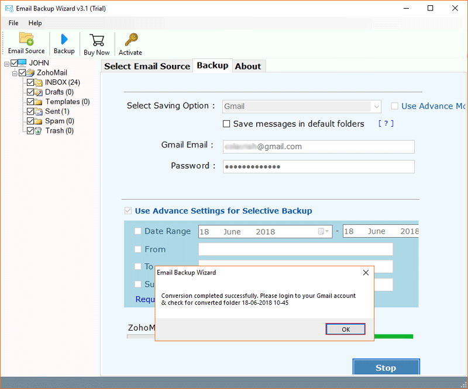Switch to the About tab
Viewport: 468px width, 389px height.
(x=248, y=66)
